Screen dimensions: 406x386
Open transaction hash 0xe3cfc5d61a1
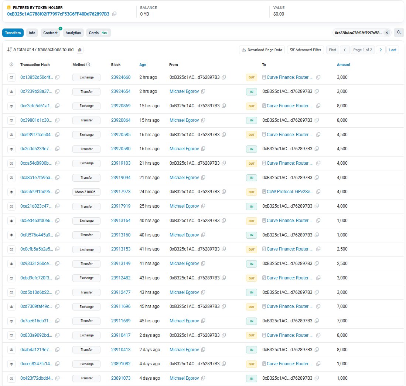point(37,106)
